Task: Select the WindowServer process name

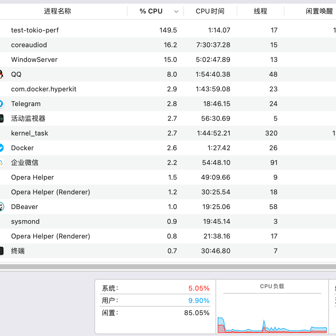Action: click(x=34, y=59)
